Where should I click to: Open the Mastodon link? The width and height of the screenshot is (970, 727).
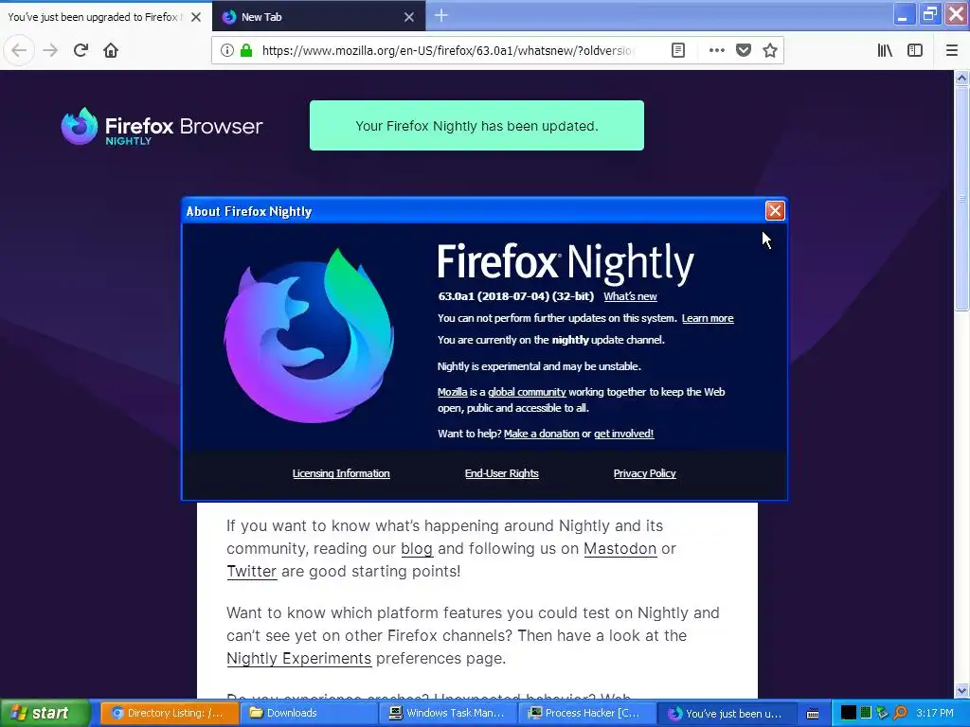point(620,548)
